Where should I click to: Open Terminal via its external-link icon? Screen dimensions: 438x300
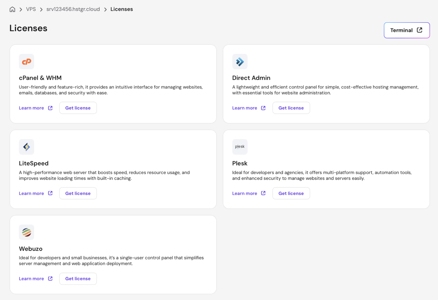[x=419, y=30]
